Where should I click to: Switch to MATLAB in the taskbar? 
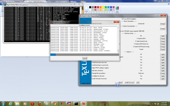click(x=62, y=104)
